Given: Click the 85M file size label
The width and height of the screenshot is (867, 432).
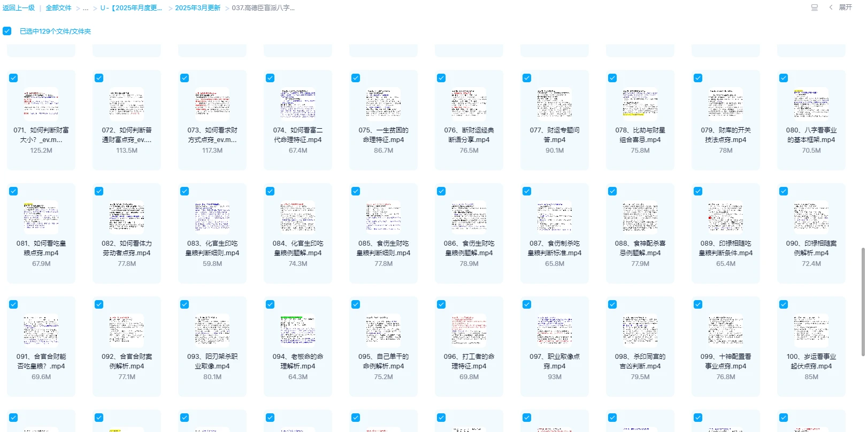Looking at the screenshot, I should click(x=811, y=377).
